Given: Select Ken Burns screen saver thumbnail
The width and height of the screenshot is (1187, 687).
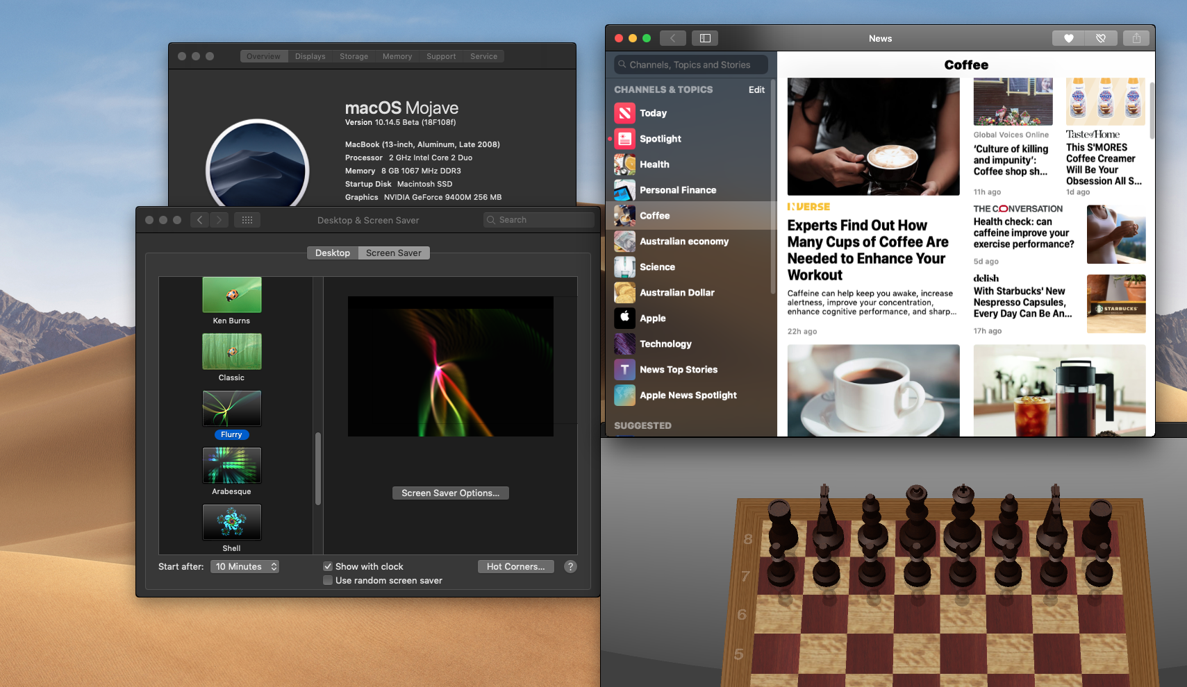Looking at the screenshot, I should [232, 295].
